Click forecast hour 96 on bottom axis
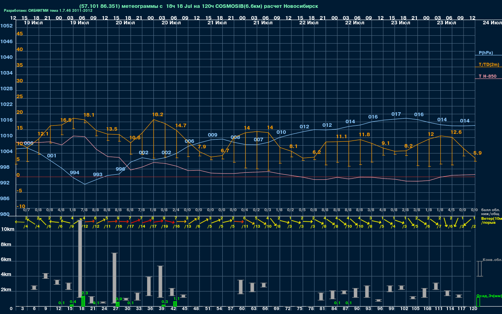 tap(380, 309)
